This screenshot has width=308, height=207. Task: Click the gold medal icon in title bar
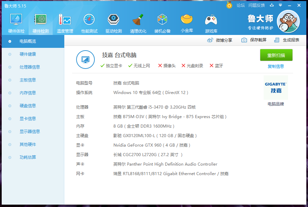[229, 5]
